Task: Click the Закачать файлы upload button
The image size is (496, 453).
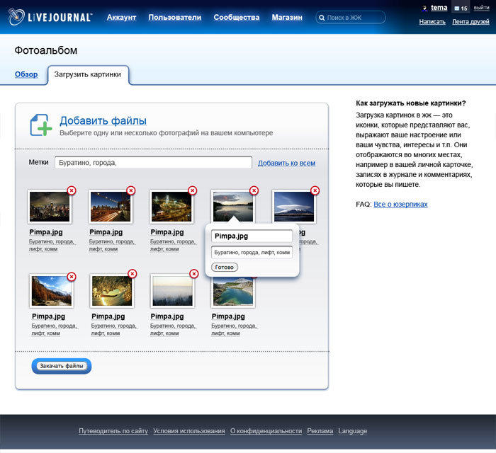Action: [62, 366]
